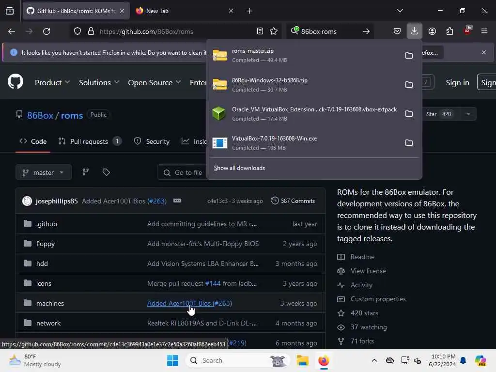Expand the Star lists dropdown arrow
Viewport: 496px width, 372px height.
point(468,114)
